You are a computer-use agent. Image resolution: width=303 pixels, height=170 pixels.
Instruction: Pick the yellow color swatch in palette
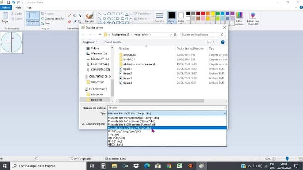coord(213,14)
